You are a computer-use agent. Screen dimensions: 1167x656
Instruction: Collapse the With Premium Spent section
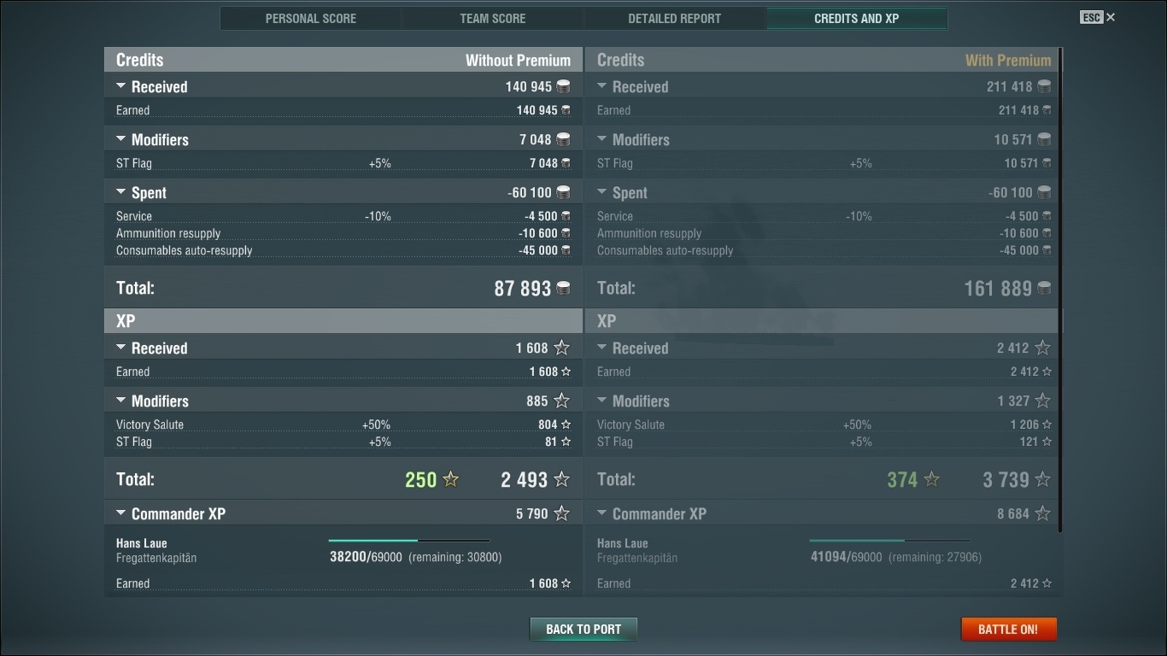pyautogui.click(x=602, y=192)
